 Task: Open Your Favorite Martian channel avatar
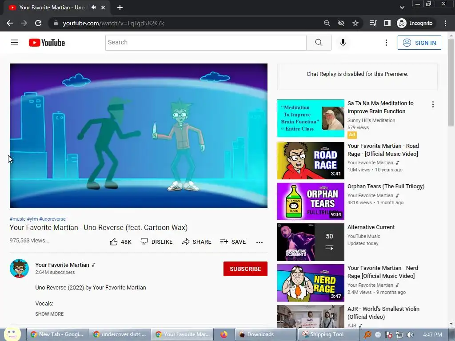19,269
